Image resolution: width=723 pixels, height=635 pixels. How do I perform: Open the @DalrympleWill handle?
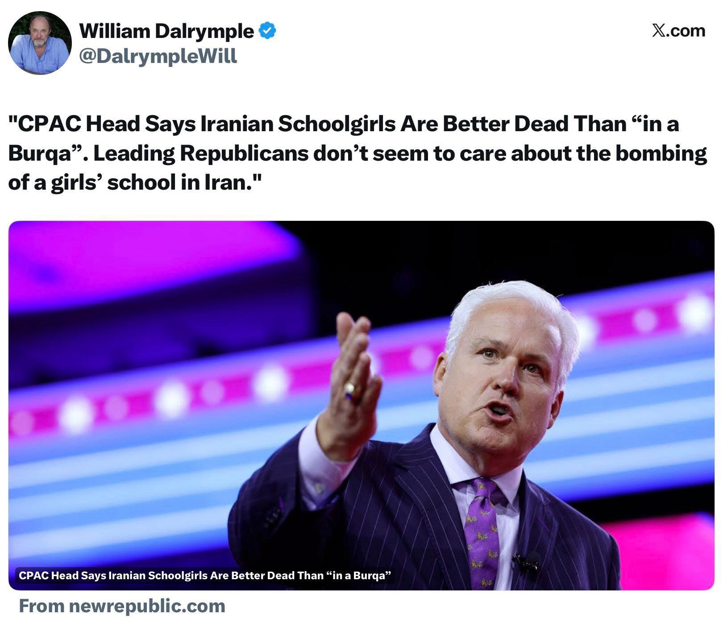pyautogui.click(x=158, y=56)
